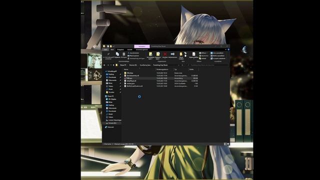
Task: Click Volume (D:) in the address breadcrumb
Action: (x=133, y=65)
